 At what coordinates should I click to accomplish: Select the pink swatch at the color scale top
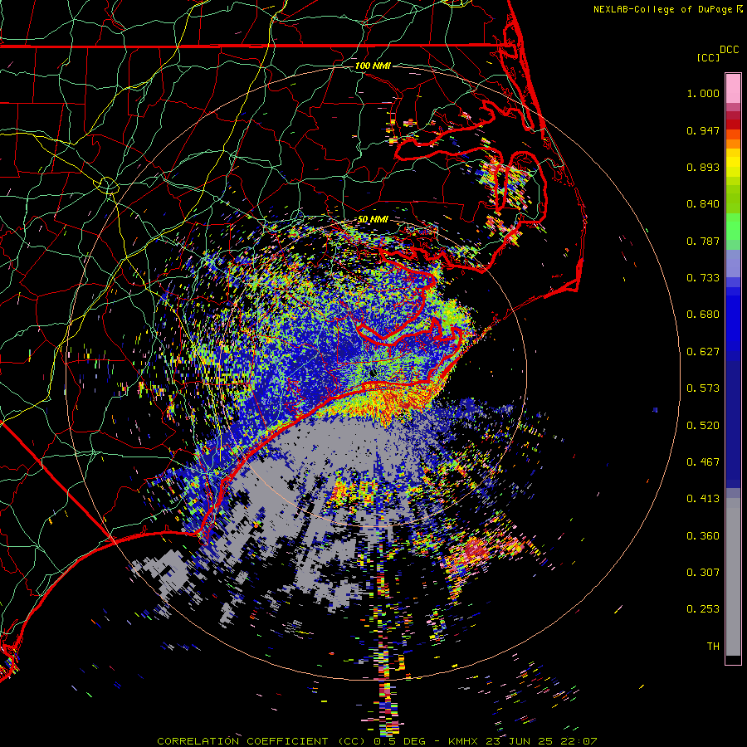[x=733, y=88]
